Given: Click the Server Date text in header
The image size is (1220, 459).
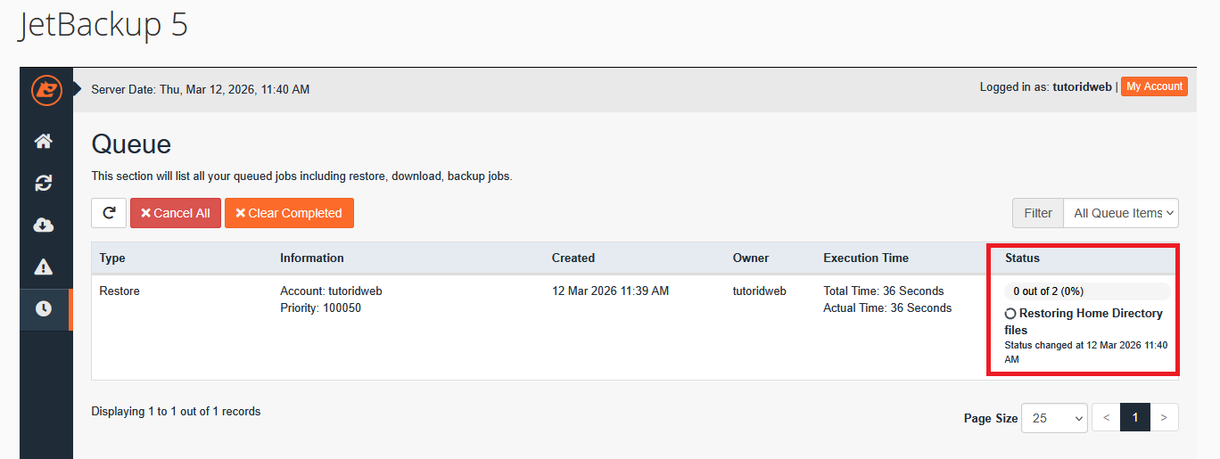Looking at the screenshot, I should pyautogui.click(x=201, y=89).
